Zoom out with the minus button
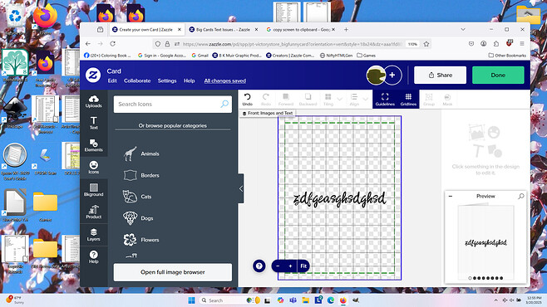Image resolution: width=547 pixels, height=307 pixels. click(x=278, y=266)
